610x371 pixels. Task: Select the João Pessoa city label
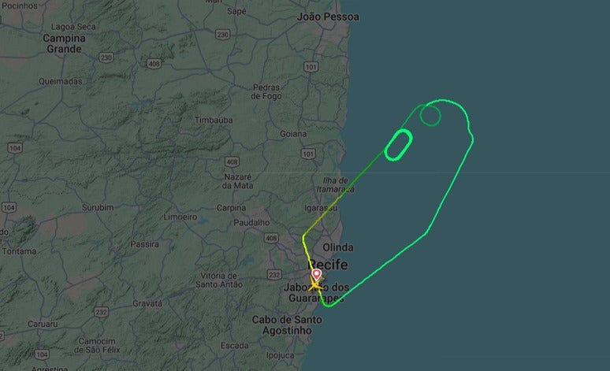click(x=328, y=17)
